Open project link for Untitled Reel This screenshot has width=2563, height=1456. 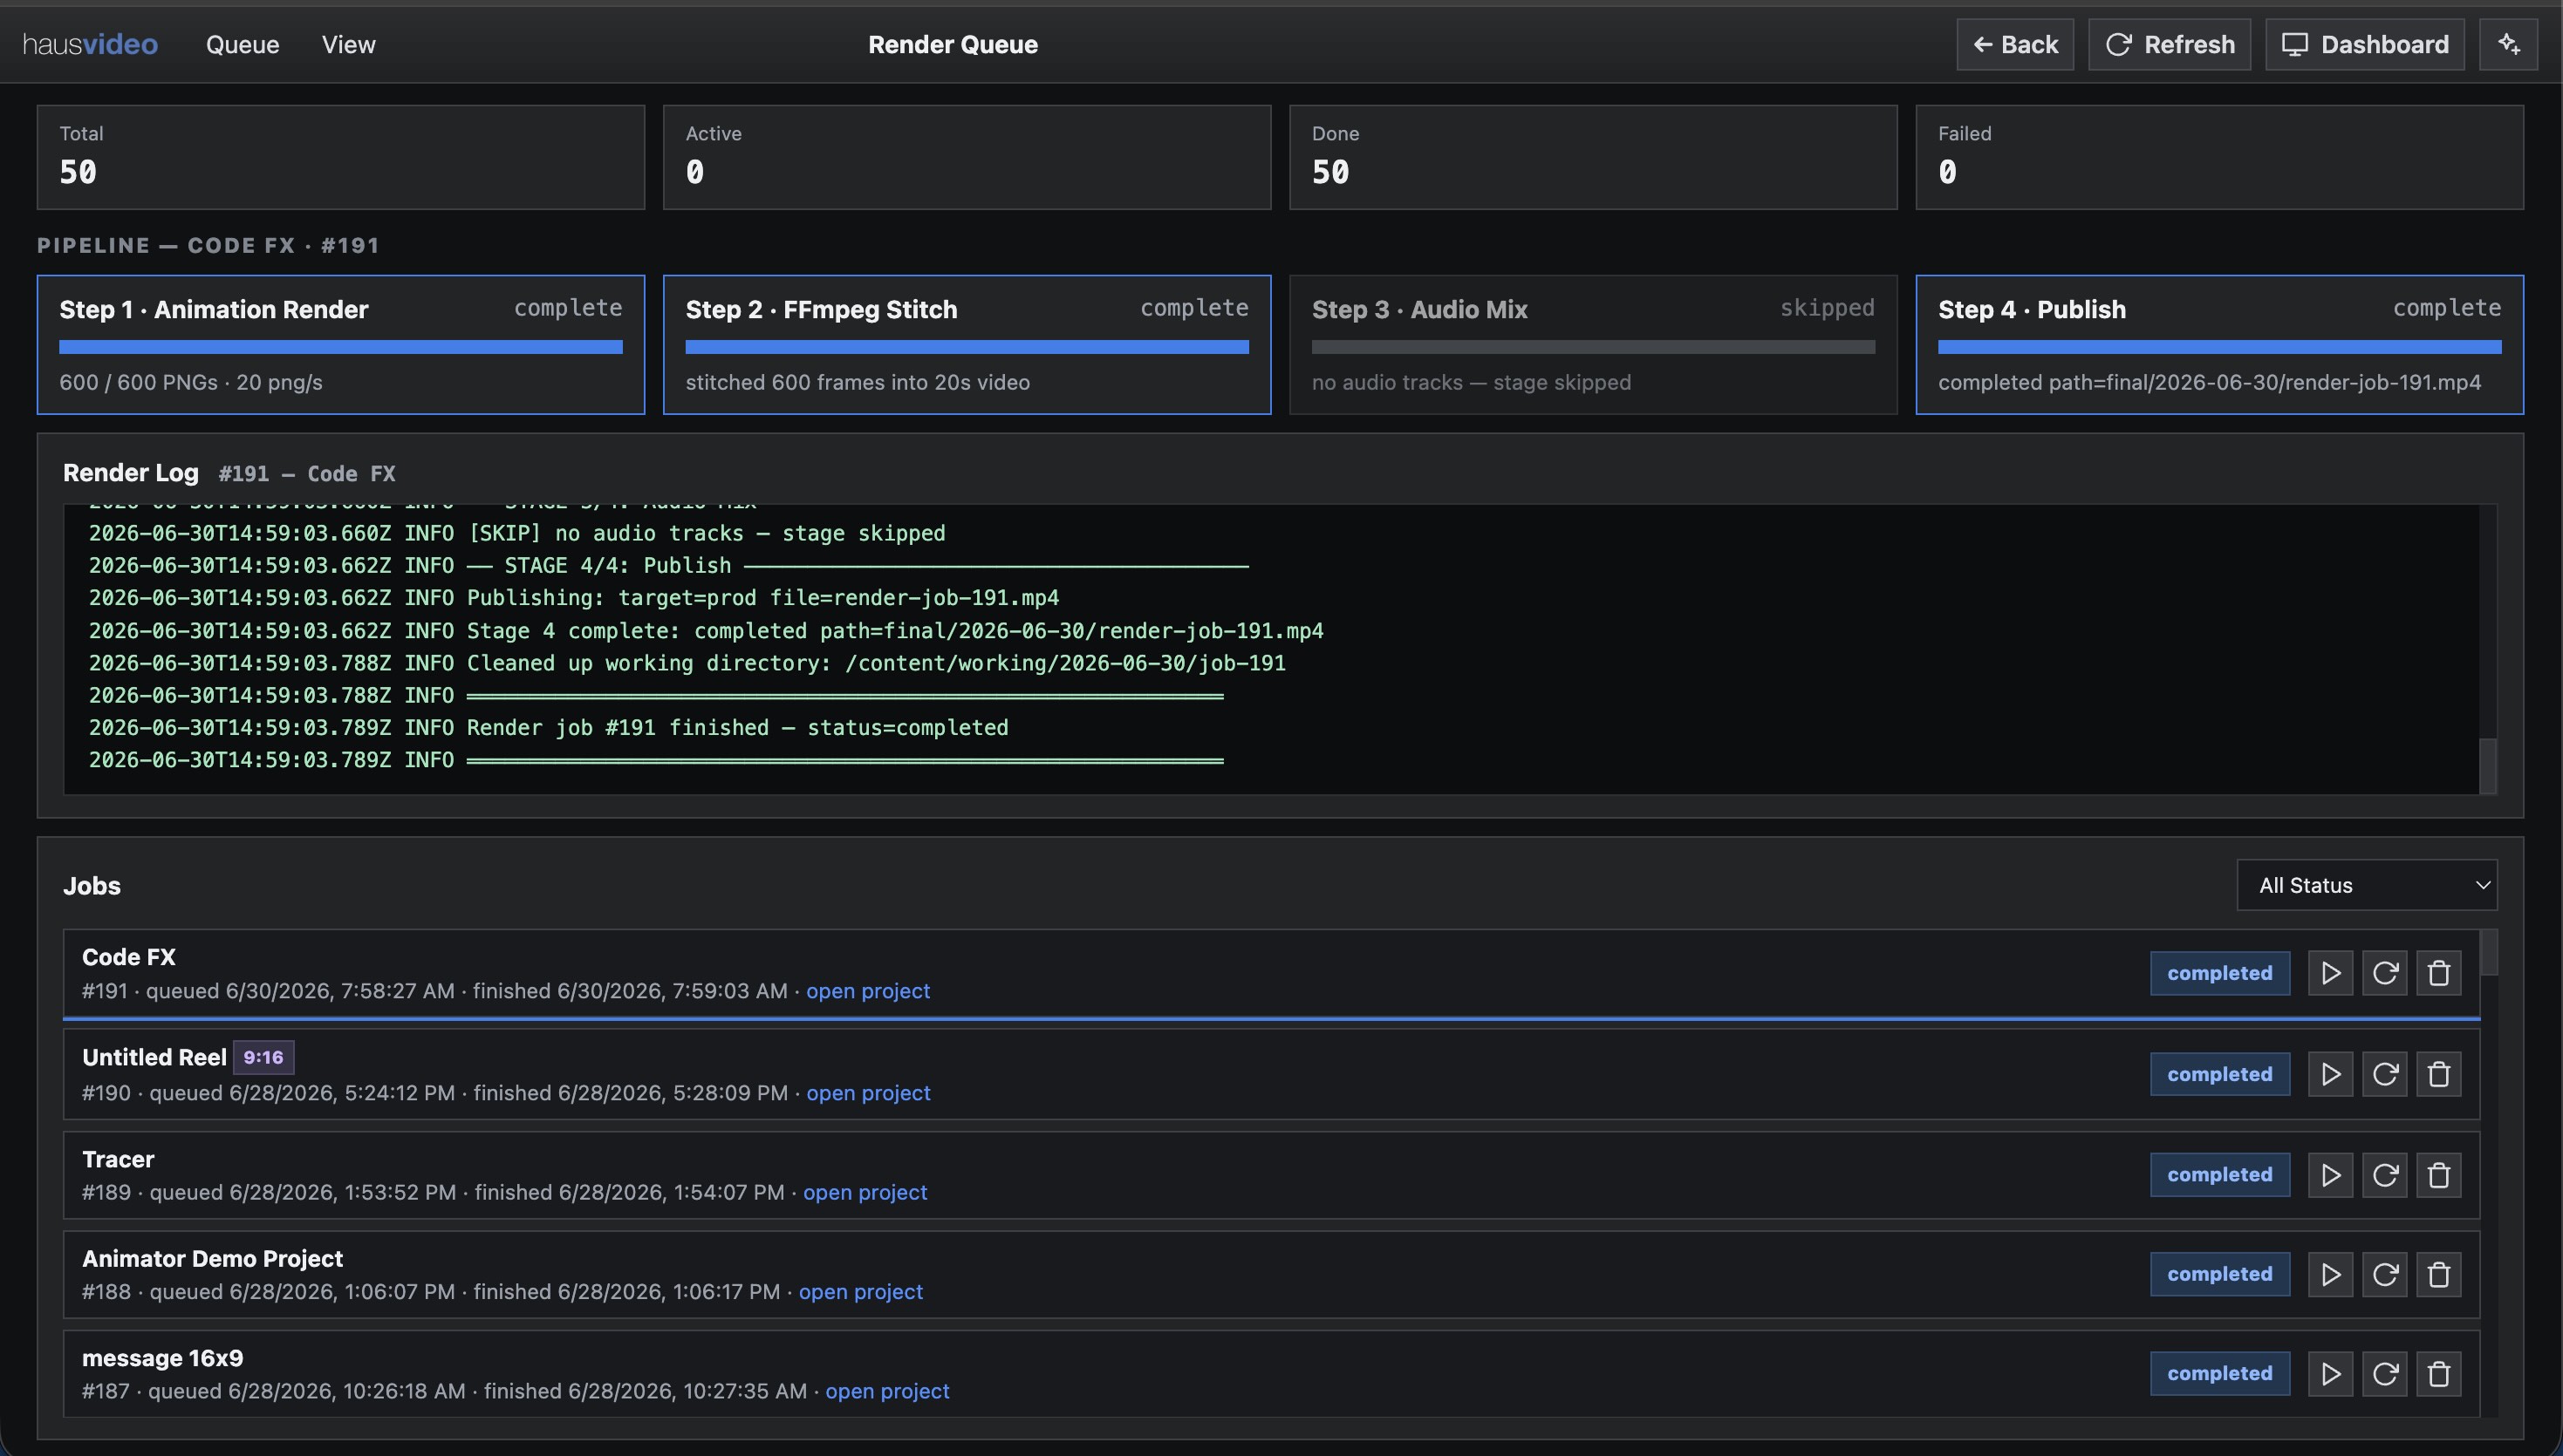pyautogui.click(x=867, y=1093)
